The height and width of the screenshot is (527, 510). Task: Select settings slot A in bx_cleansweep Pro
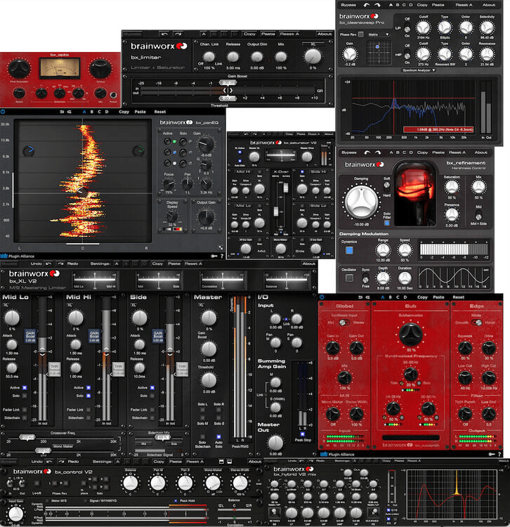[391, 5]
